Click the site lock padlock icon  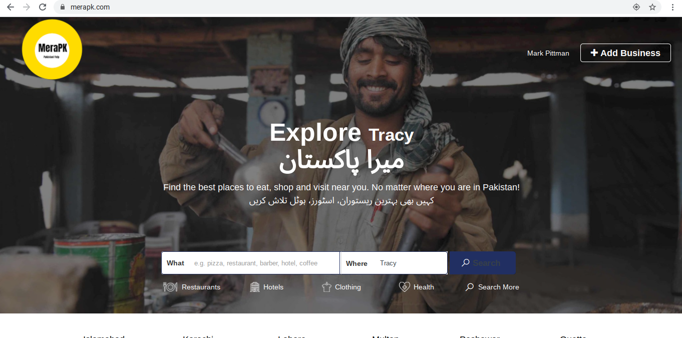[x=63, y=7]
